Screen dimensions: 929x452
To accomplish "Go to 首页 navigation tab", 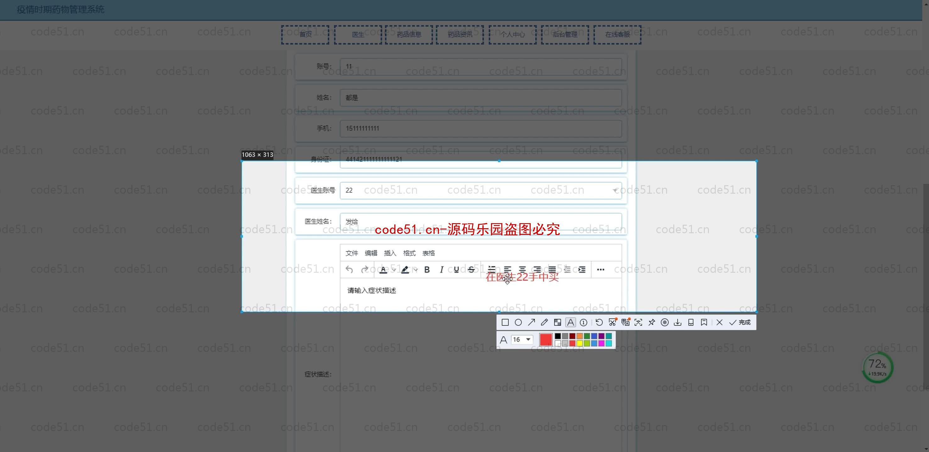I will tap(305, 35).
